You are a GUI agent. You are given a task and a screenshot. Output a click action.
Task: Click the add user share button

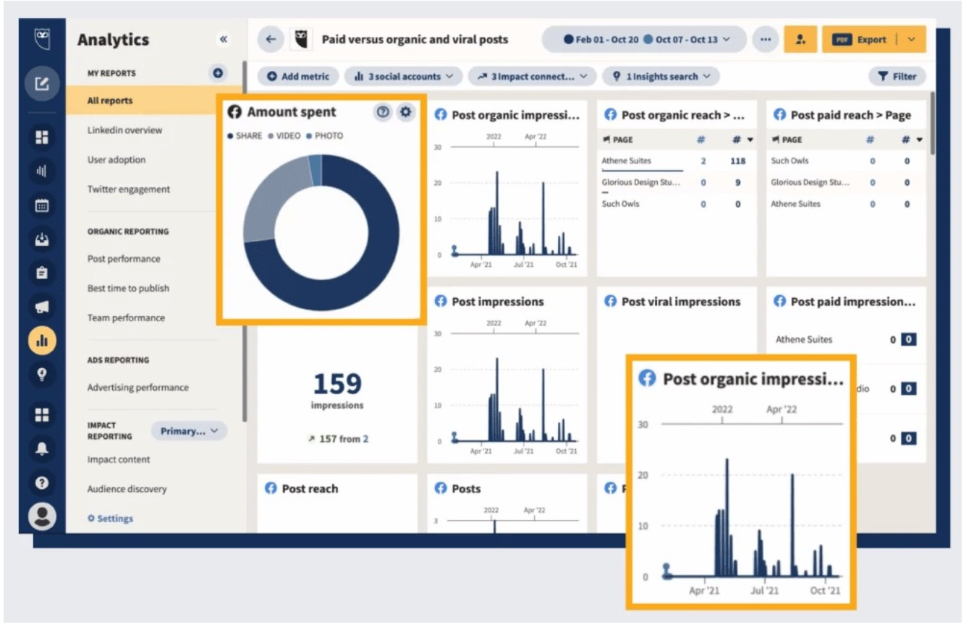[800, 40]
